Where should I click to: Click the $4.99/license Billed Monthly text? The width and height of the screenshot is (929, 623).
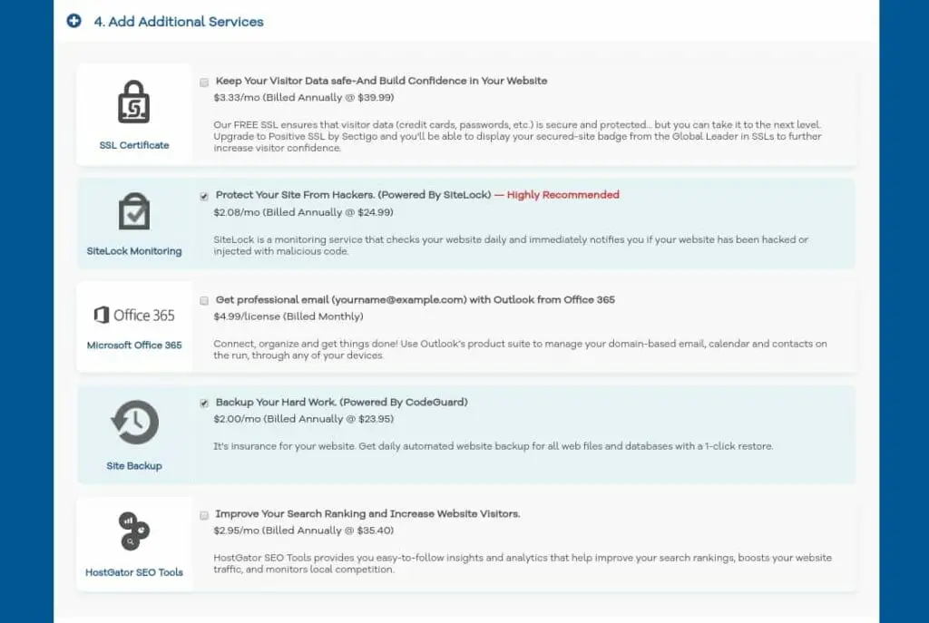[288, 316]
